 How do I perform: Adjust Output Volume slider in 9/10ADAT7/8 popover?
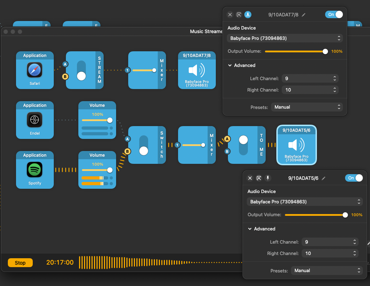pyautogui.click(x=296, y=51)
